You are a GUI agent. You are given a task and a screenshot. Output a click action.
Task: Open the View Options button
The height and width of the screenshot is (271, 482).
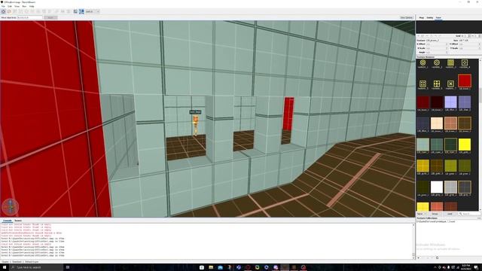407,17
